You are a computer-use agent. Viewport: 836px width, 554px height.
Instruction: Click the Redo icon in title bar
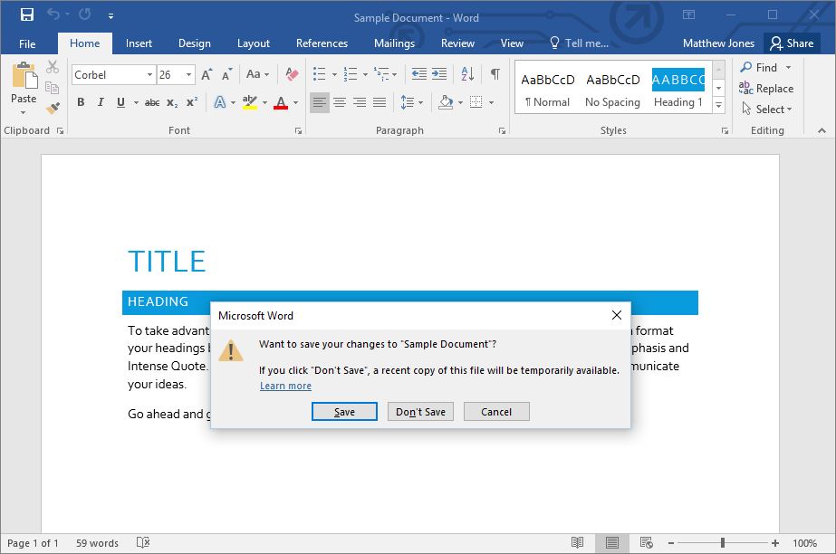click(85, 14)
